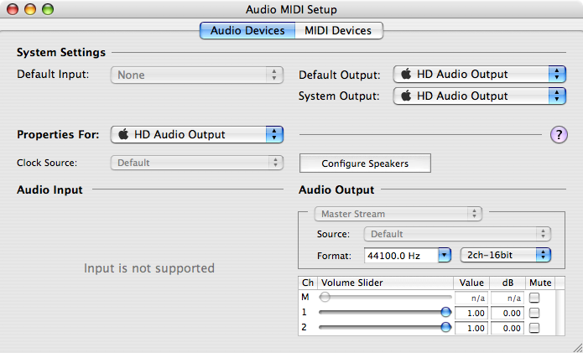Screen dimensions: 583x353
Task: Toggle mute checkbox for channel 1
Action: (x=534, y=313)
